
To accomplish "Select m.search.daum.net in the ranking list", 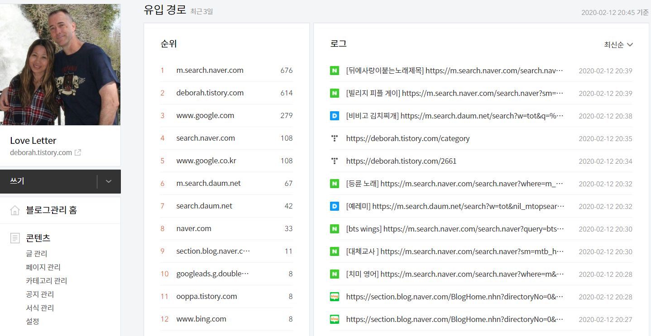I will [209, 183].
